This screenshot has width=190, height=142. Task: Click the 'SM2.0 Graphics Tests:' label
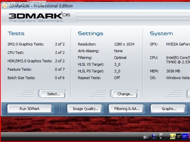pos(25,44)
